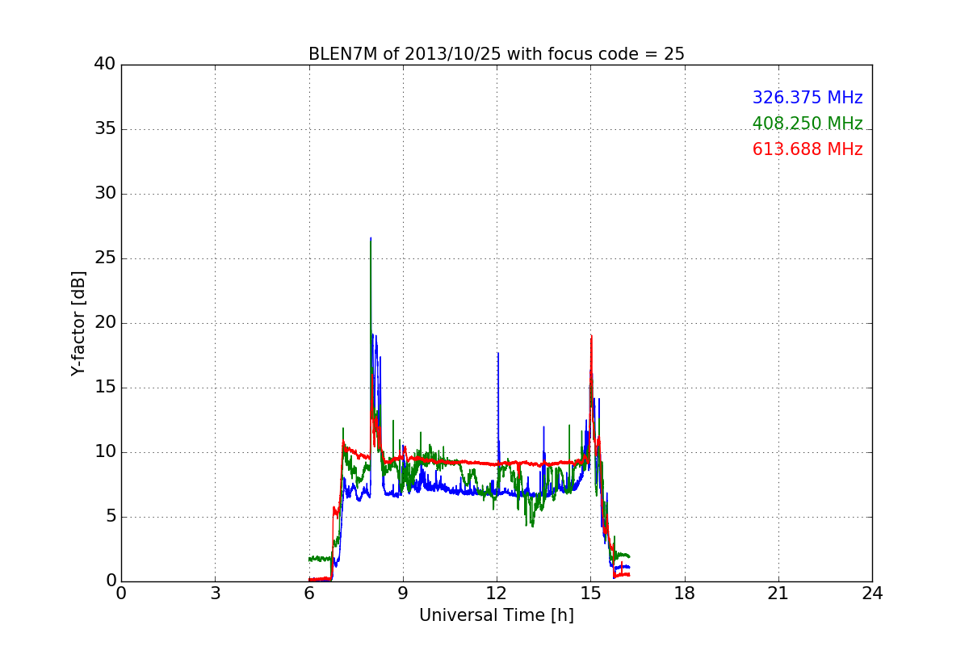Screen dimensions: 969x646
Task: Click the x-axis tick label 18
Action: (x=685, y=593)
